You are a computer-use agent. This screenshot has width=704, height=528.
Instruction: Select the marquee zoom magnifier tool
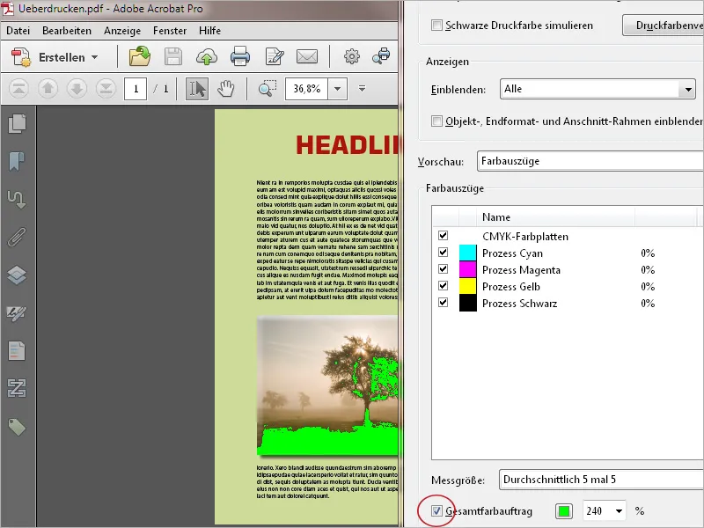pos(268,89)
